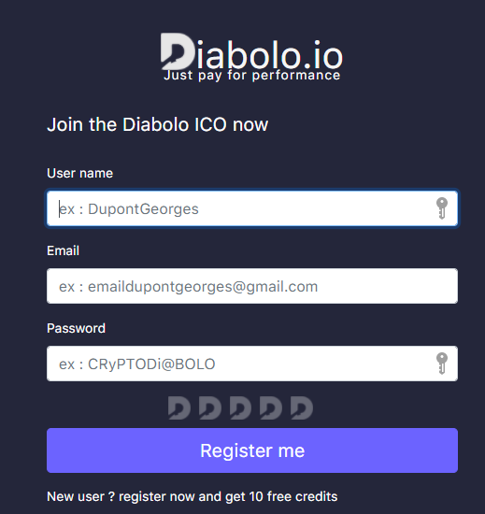
Task: Click the fourth D password-strength icon
Action: point(271,407)
